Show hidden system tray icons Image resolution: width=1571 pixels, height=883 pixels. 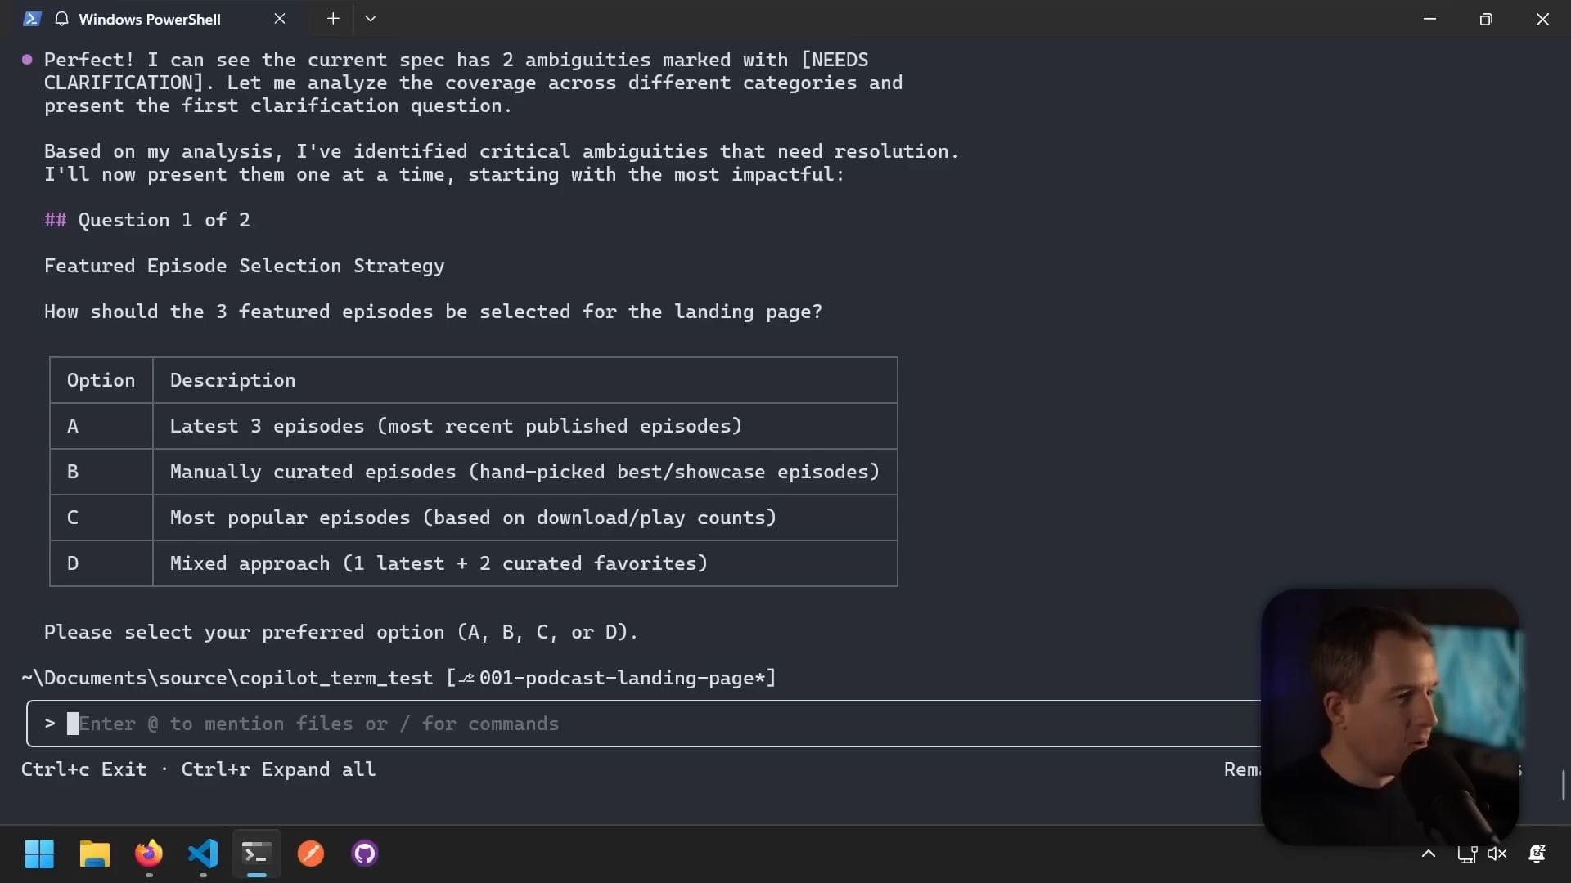coord(1429,854)
